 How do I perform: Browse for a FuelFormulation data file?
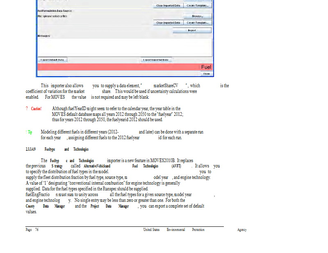click(198, 16)
